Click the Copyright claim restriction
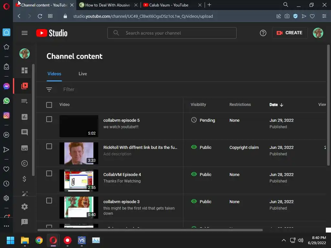This screenshot has width=331, height=248. [244, 147]
